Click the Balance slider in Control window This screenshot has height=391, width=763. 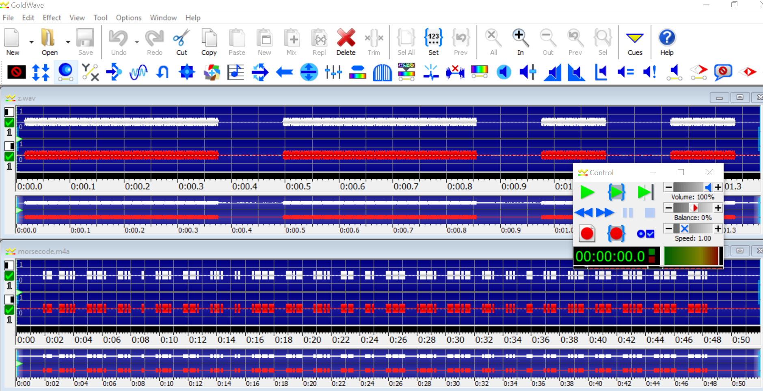tap(693, 208)
